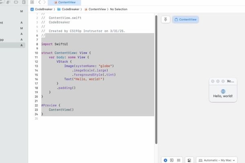This screenshot has height=163, width=245.
Task: Click the .padding() line
Action: (66, 88)
